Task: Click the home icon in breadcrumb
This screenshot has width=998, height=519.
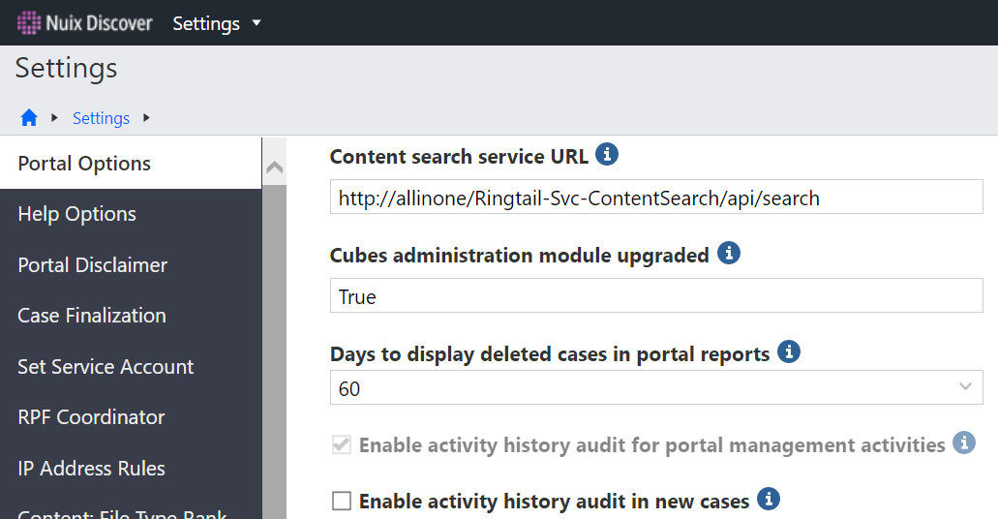Action: (29, 118)
